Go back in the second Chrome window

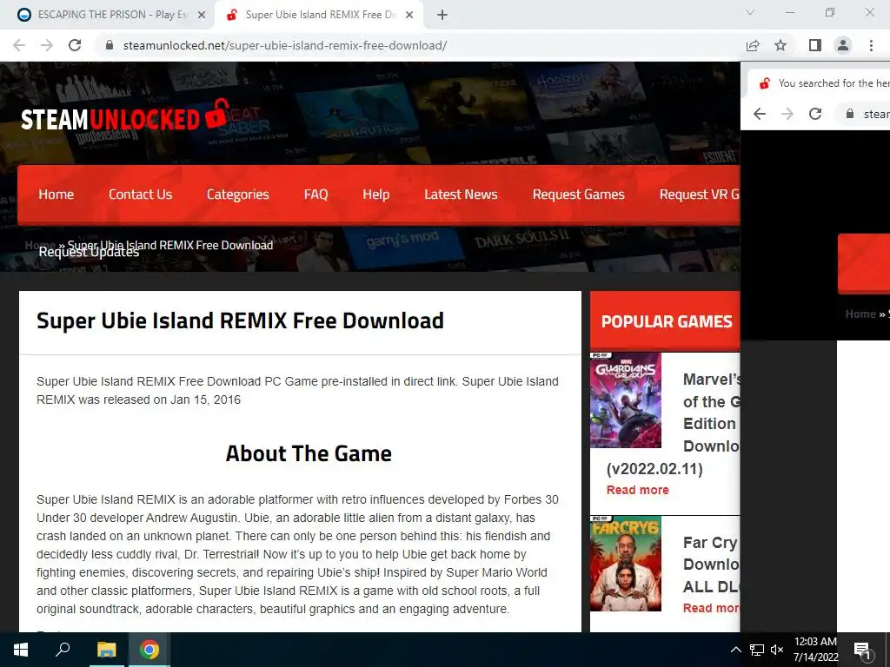(760, 114)
